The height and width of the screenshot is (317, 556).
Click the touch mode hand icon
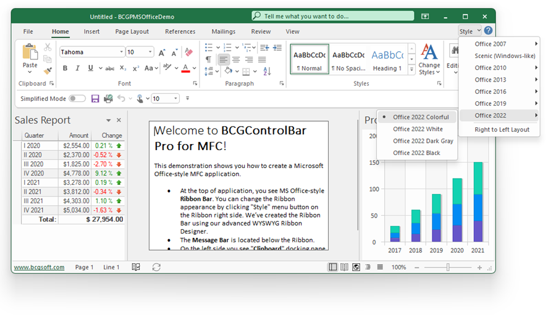(x=140, y=99)
